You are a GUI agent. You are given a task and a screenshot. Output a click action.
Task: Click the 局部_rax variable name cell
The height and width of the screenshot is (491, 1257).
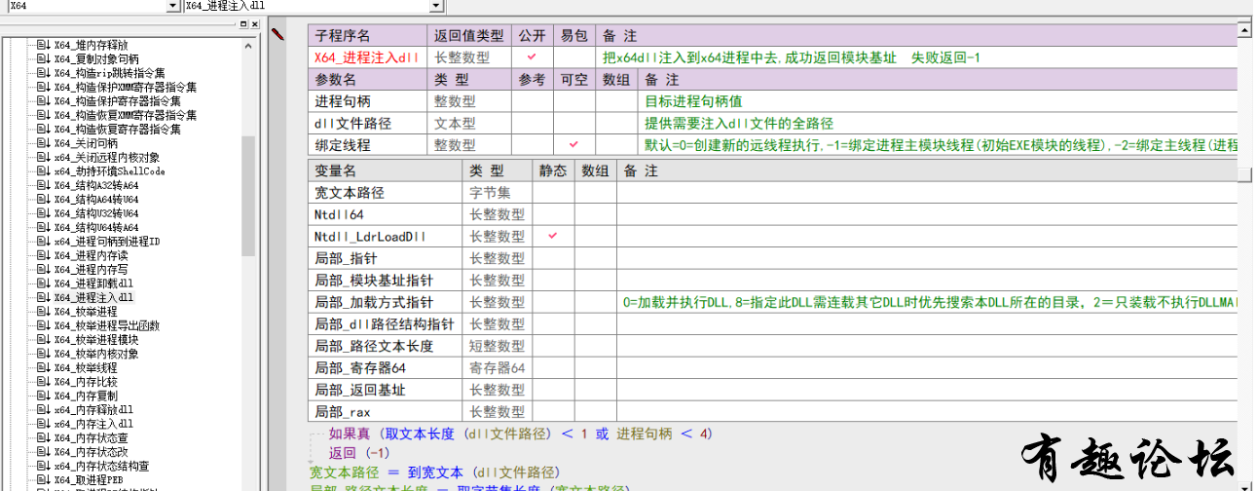pyautogui.click(x=385, y=412)
